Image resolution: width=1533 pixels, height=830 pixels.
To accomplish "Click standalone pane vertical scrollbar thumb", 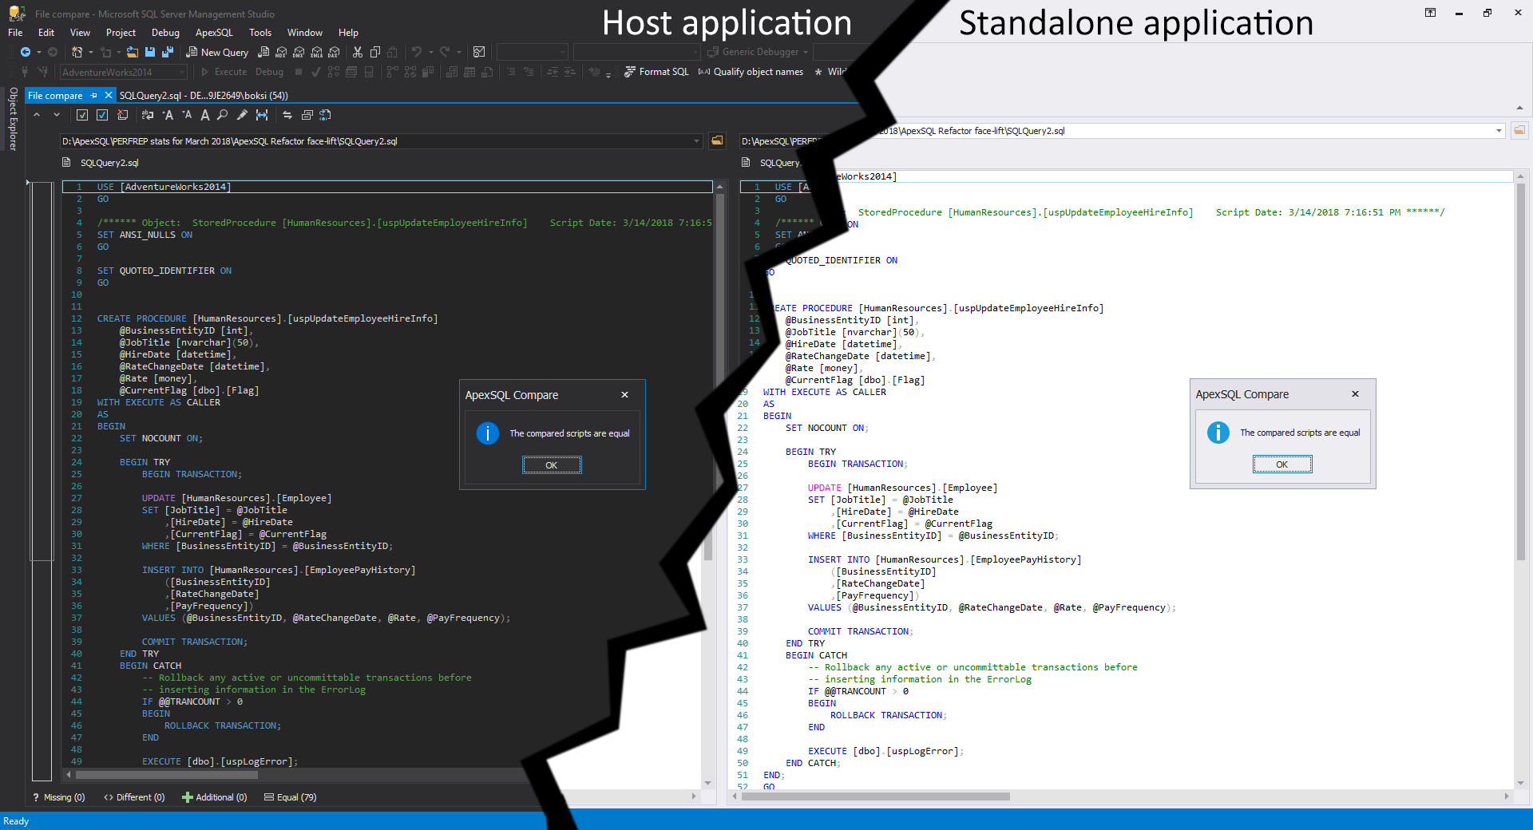I will 1520,371.
